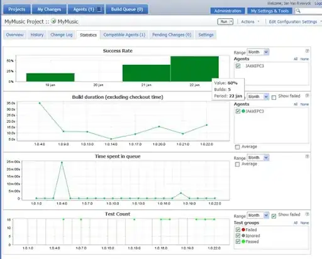This screenshot has width=322, height=259.
Task: Switch to the Change Log tab
Action: pyautogui.click(x=62, y=35)
